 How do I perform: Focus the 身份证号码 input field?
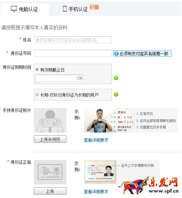(73, 53)
